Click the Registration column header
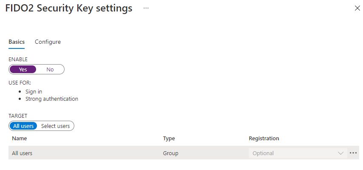 tap(264, 139)
